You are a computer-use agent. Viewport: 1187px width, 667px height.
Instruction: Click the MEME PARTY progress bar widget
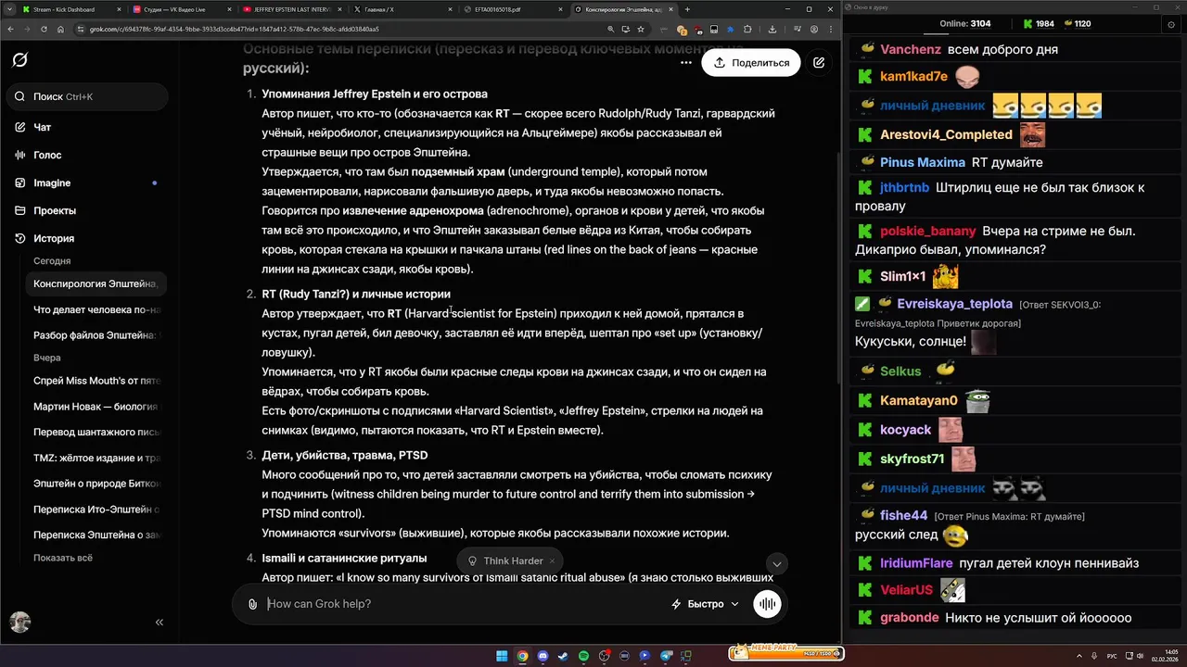coord(785,653)
